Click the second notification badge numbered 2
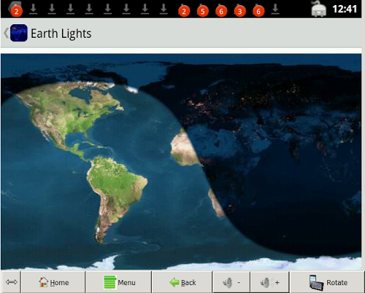 pyautogui.click(x=184, y=11)
